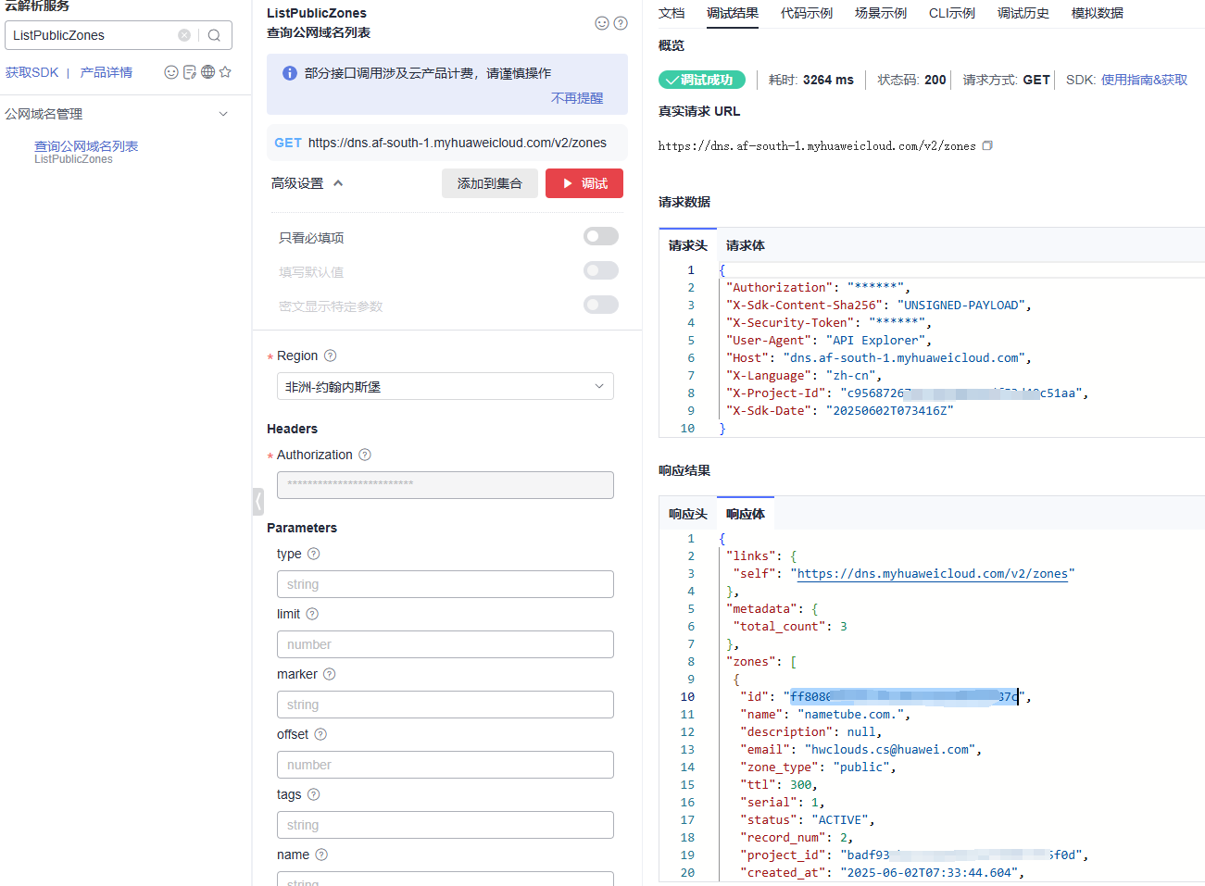Toggle the 密文显示特定参数 switch
This screenshot has height=886, width=1205.
(x=600, y=305)
